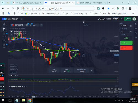Open the support chat sidebar icon
Image resolution: width=138 pixels, height=103 pixels.
(4, 46)
